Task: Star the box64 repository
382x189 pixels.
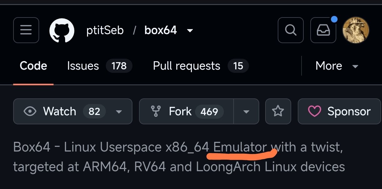Action: pyautogui.click(x=278, y=111)
